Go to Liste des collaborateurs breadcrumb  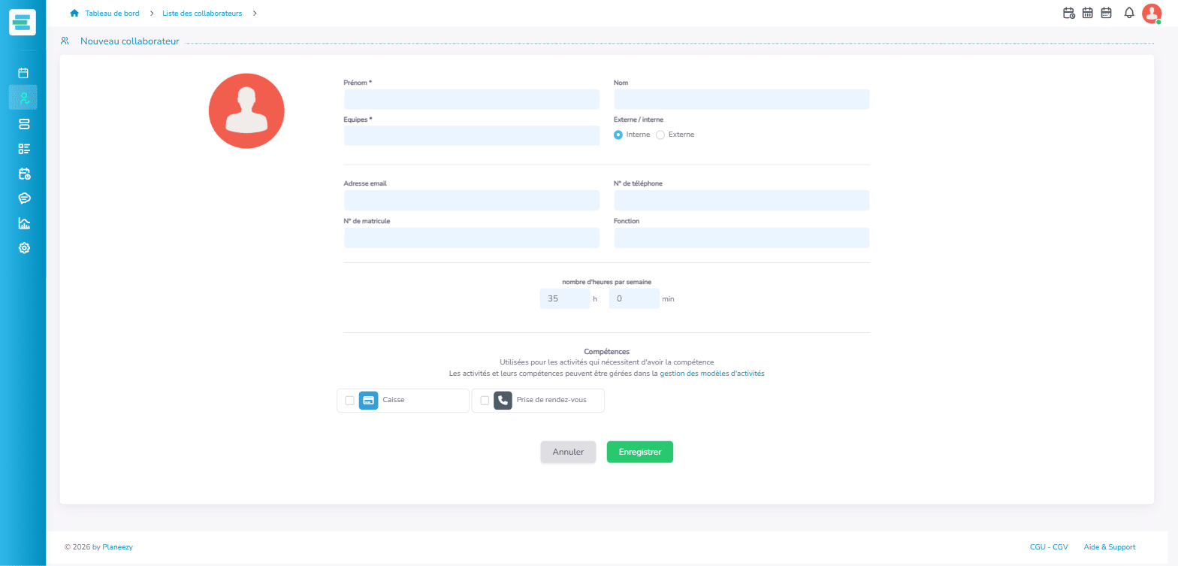point(202,14)
